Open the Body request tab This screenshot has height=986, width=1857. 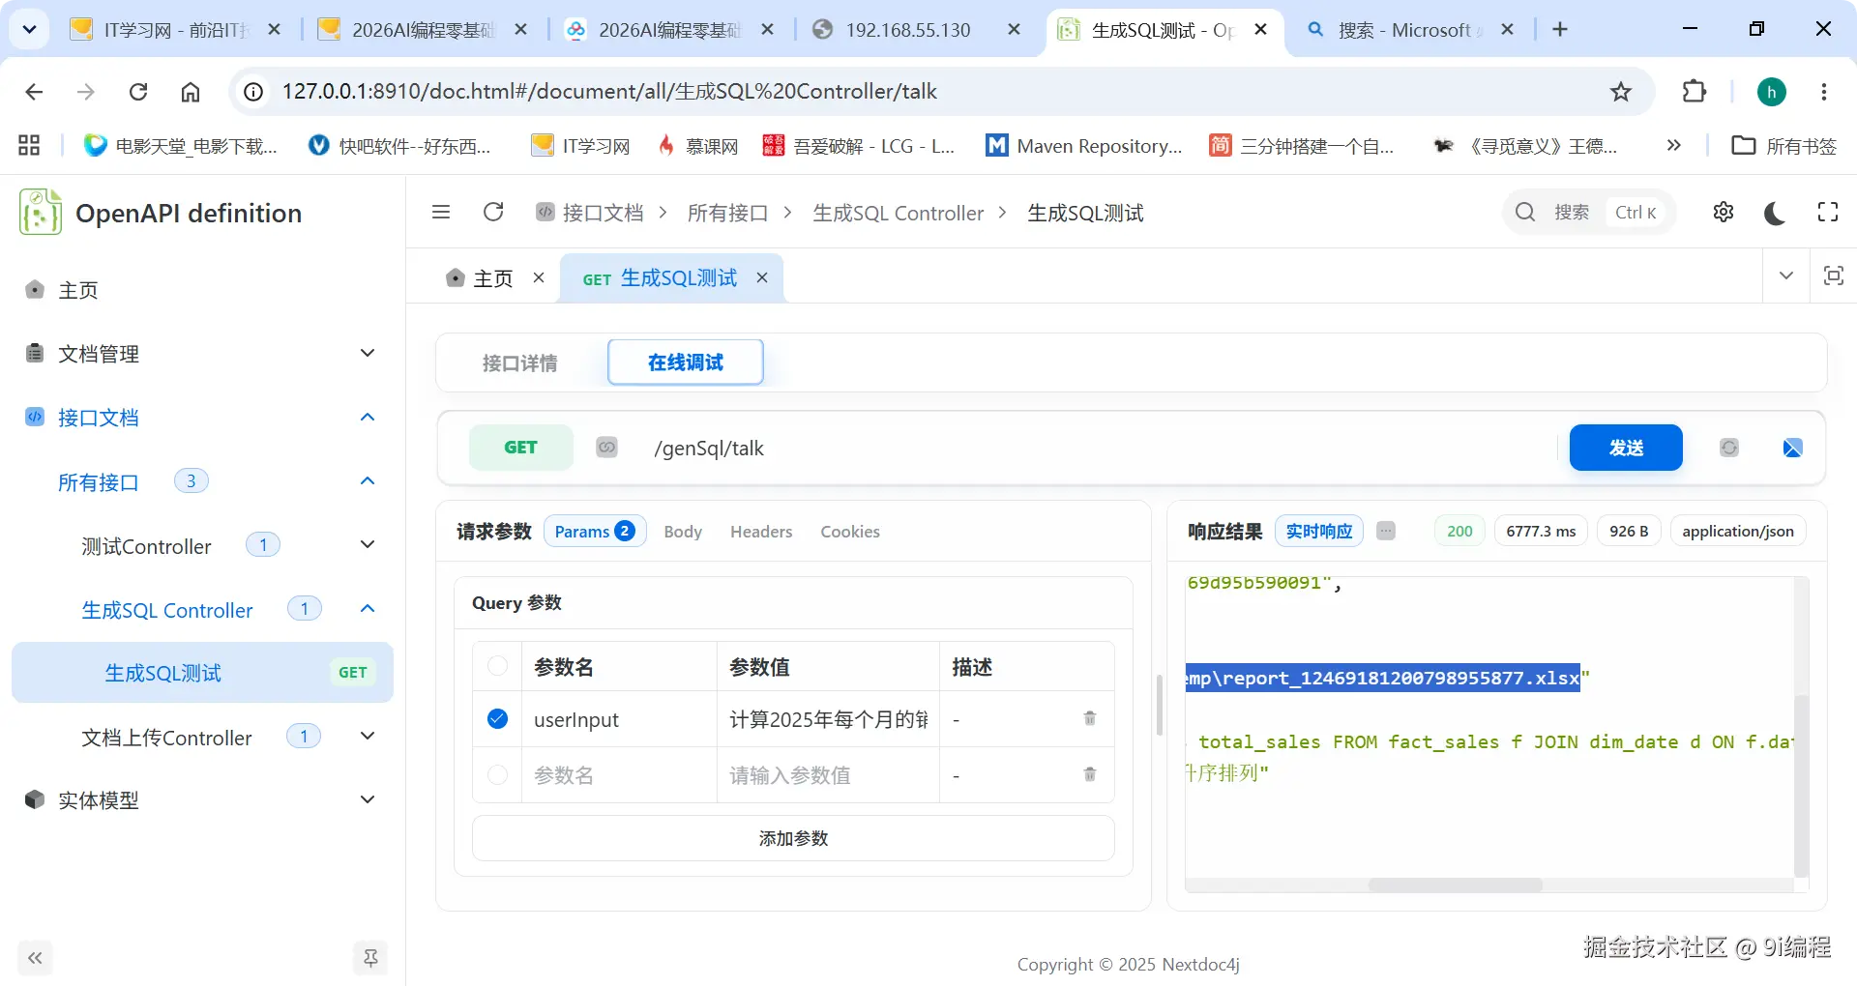[683, 532]
